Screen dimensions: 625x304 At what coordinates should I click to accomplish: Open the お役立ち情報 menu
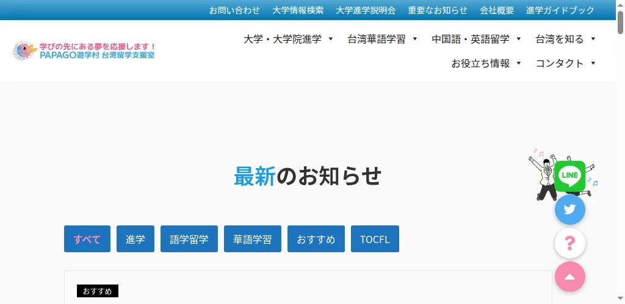click(480, 63)
